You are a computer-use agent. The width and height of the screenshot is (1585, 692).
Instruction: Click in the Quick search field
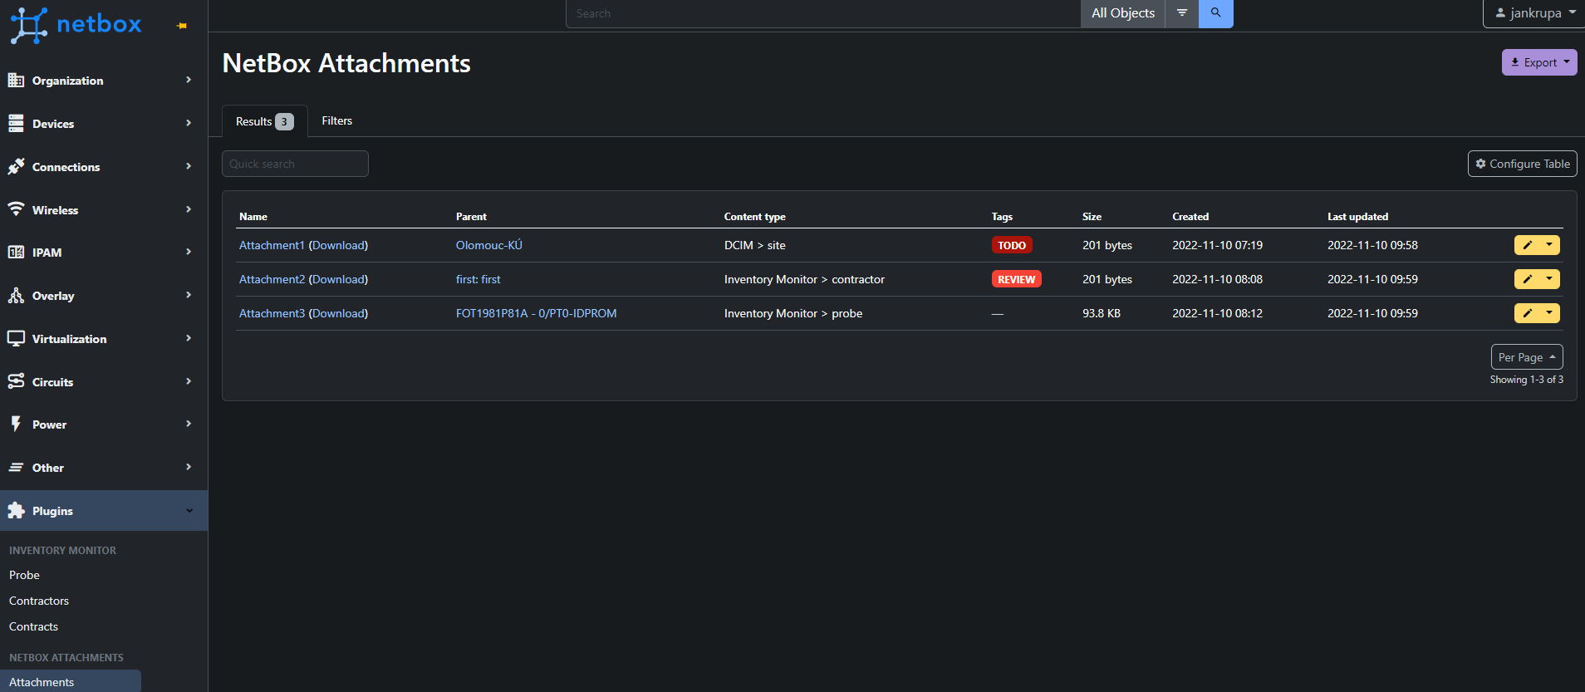point(295,164)
